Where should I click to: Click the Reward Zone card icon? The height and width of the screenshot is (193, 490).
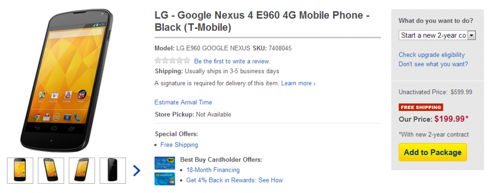click(x=165, y=179)
